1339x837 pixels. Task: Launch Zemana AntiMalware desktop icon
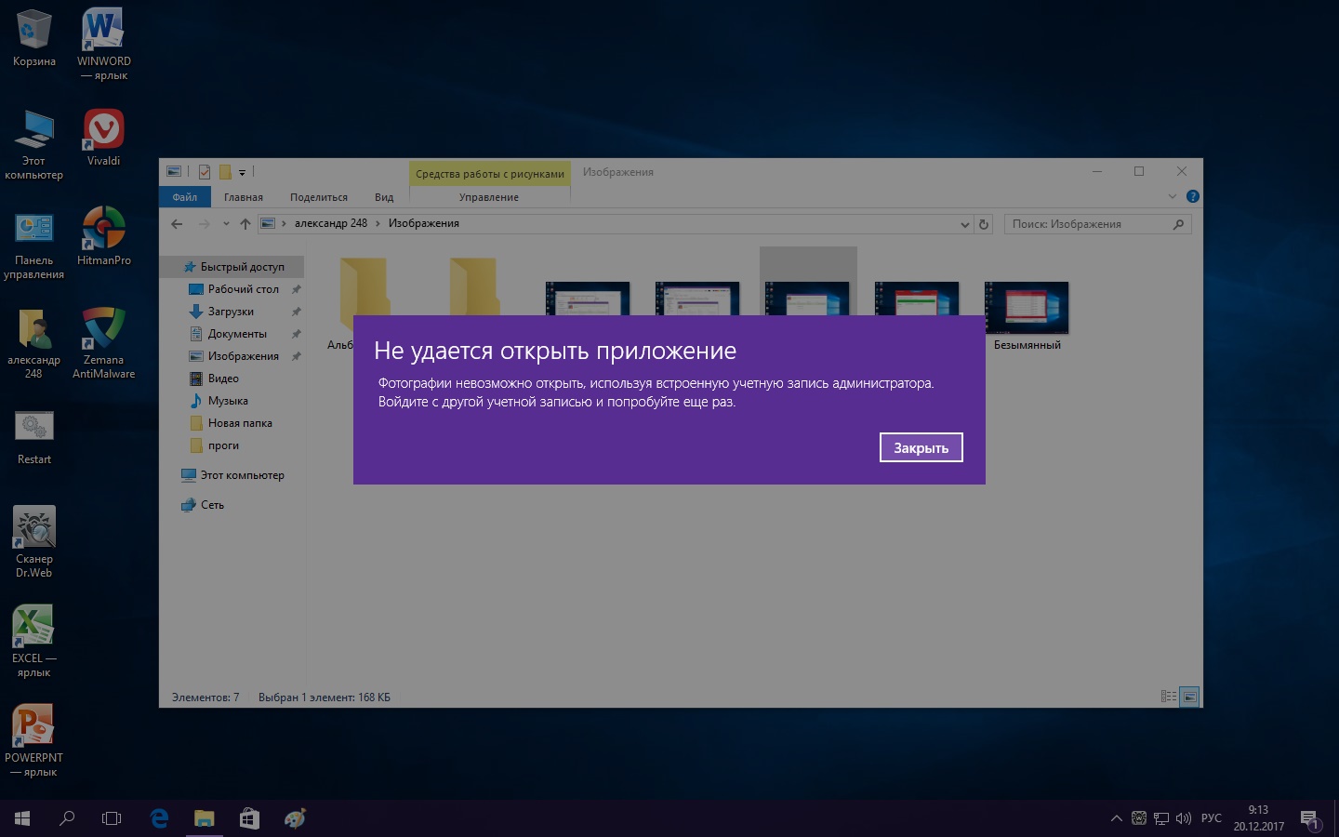click(x=103, y=329)
